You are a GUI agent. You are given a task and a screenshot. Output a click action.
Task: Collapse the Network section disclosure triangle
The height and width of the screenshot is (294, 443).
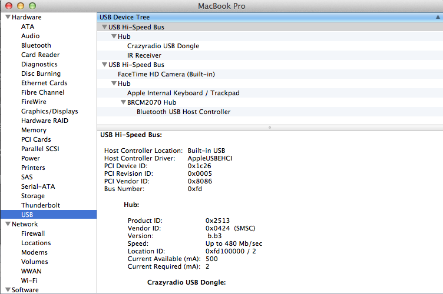[x=7, y=224]
